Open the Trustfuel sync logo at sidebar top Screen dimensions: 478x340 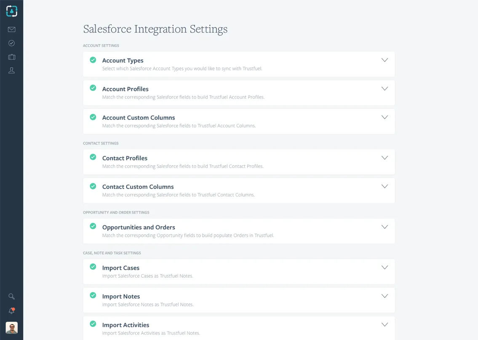11,11
